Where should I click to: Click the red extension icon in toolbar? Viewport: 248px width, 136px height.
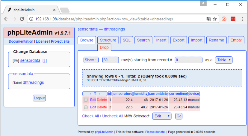(x=233, y=19)
